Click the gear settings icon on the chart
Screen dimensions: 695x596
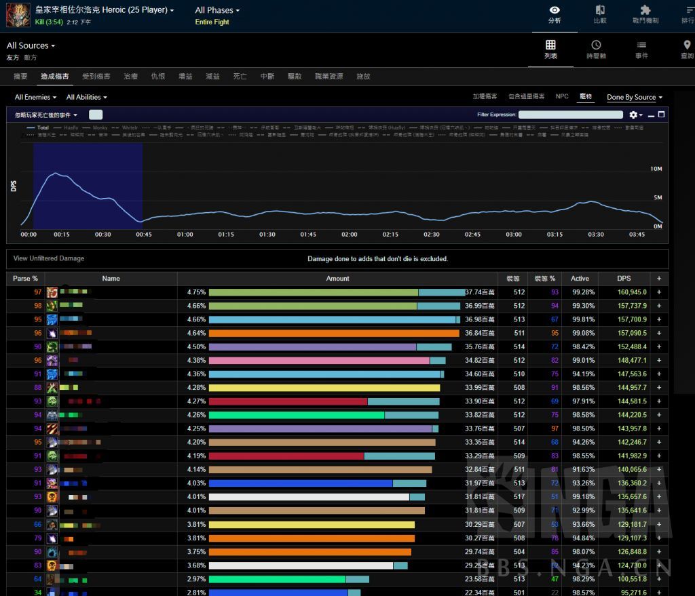tap(634, 115)
